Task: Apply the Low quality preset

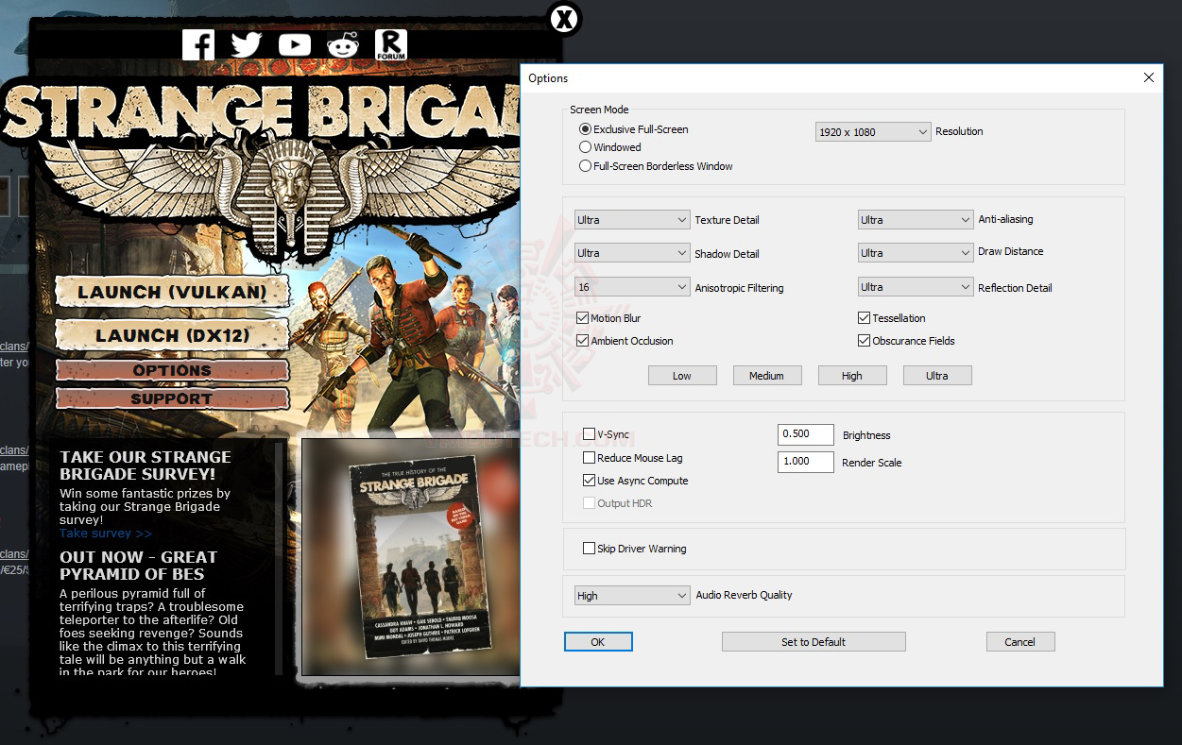Action: (682, 376)
